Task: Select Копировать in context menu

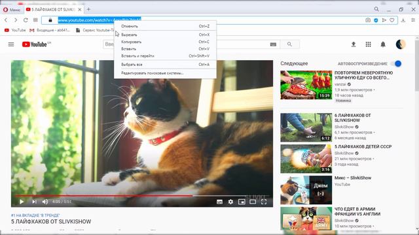Action: (x=165, y=42)
